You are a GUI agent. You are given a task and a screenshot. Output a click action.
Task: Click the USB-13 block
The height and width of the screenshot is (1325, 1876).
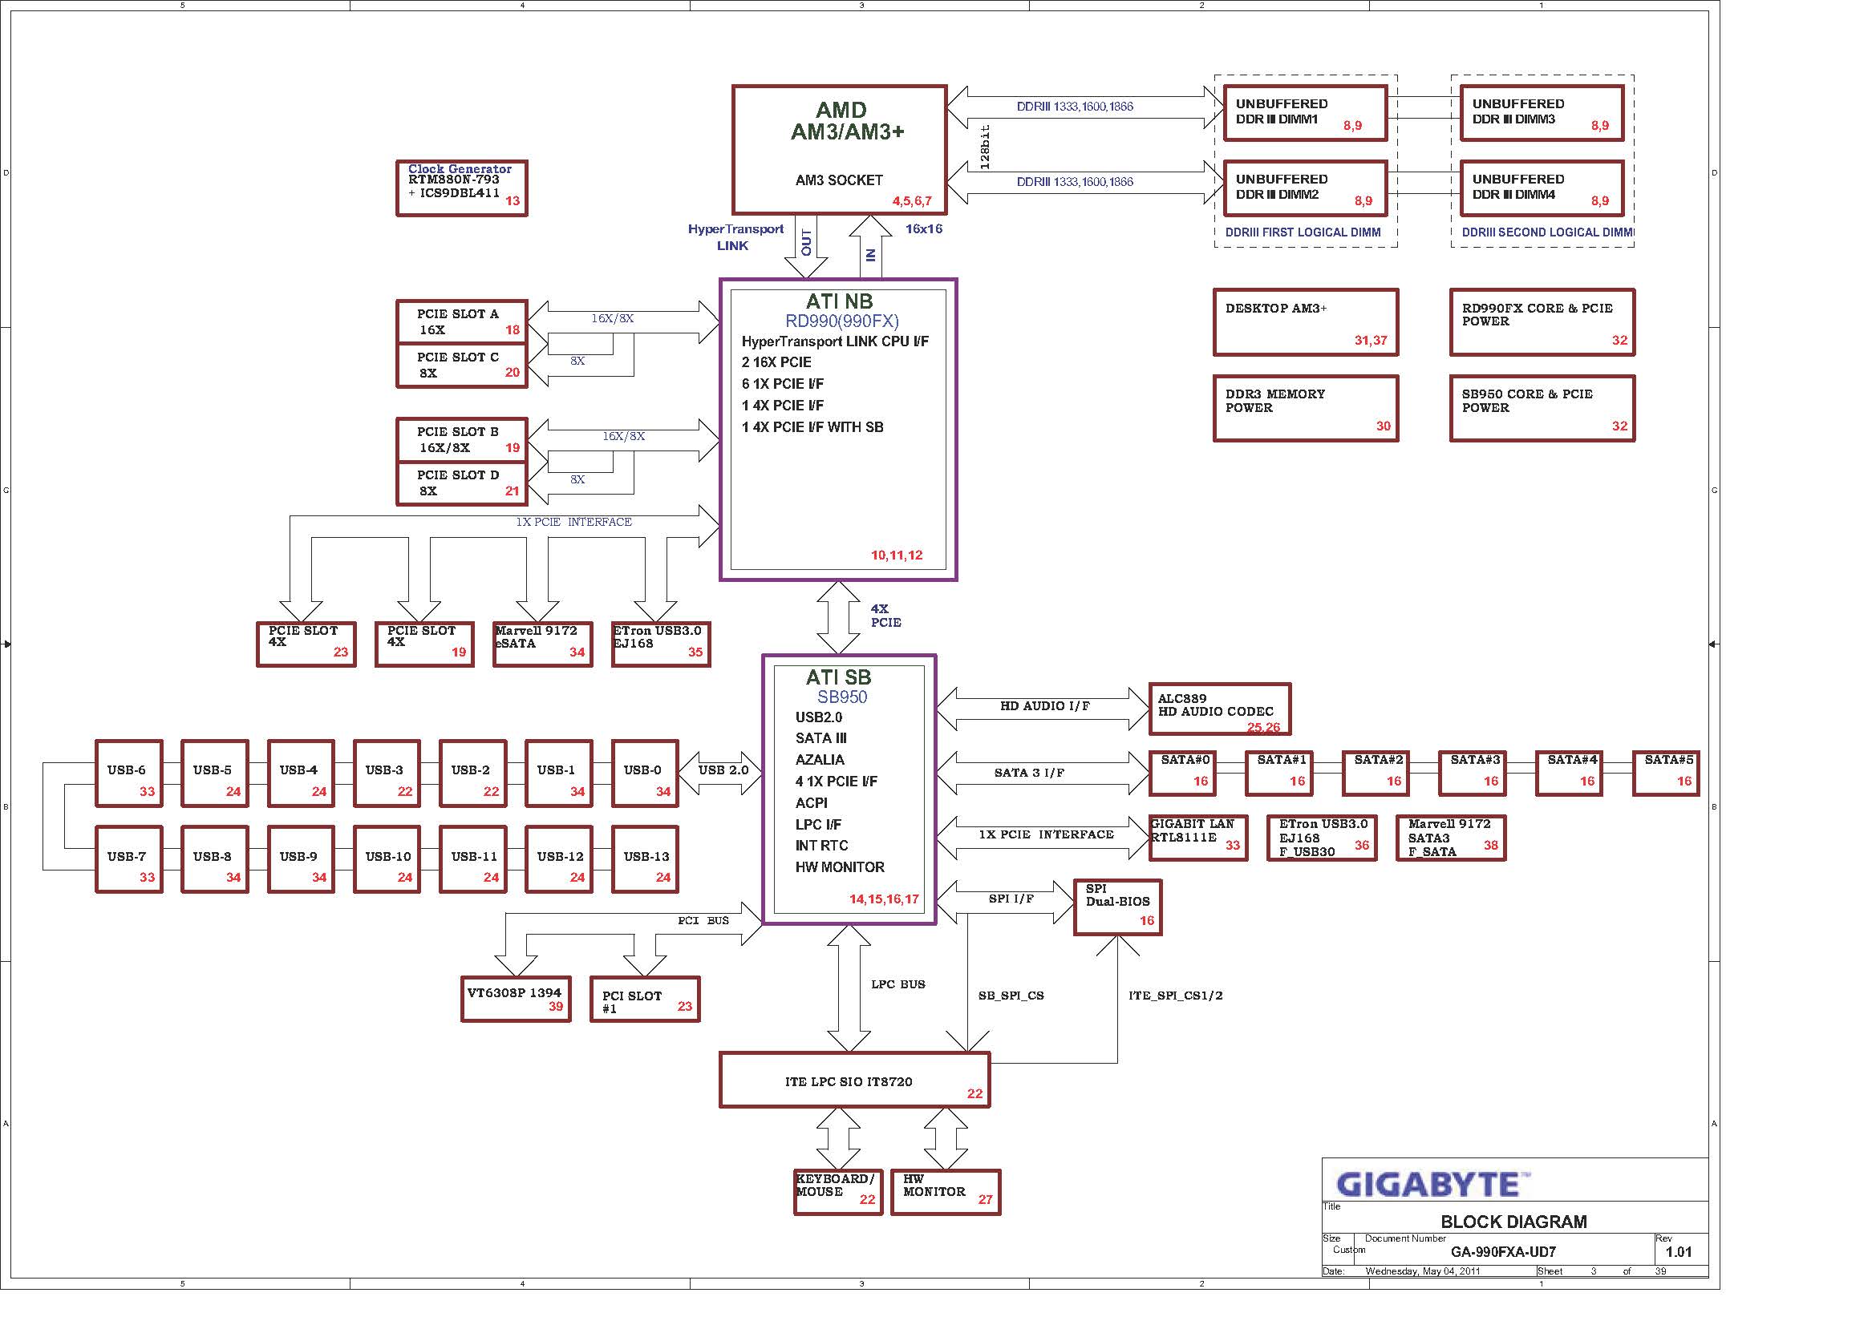[645, 858]
